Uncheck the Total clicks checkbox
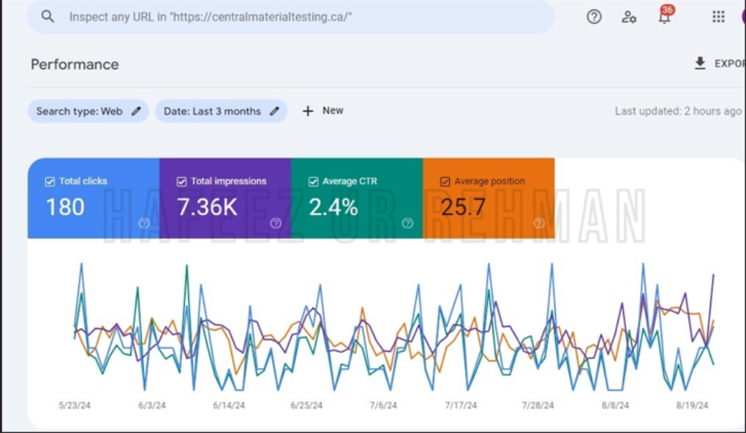Screen dimensions: 746x433 [x=50, y=181]
